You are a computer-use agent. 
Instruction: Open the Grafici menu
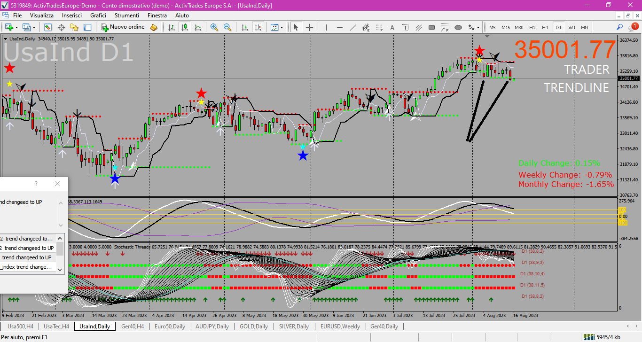pos(98,16)
